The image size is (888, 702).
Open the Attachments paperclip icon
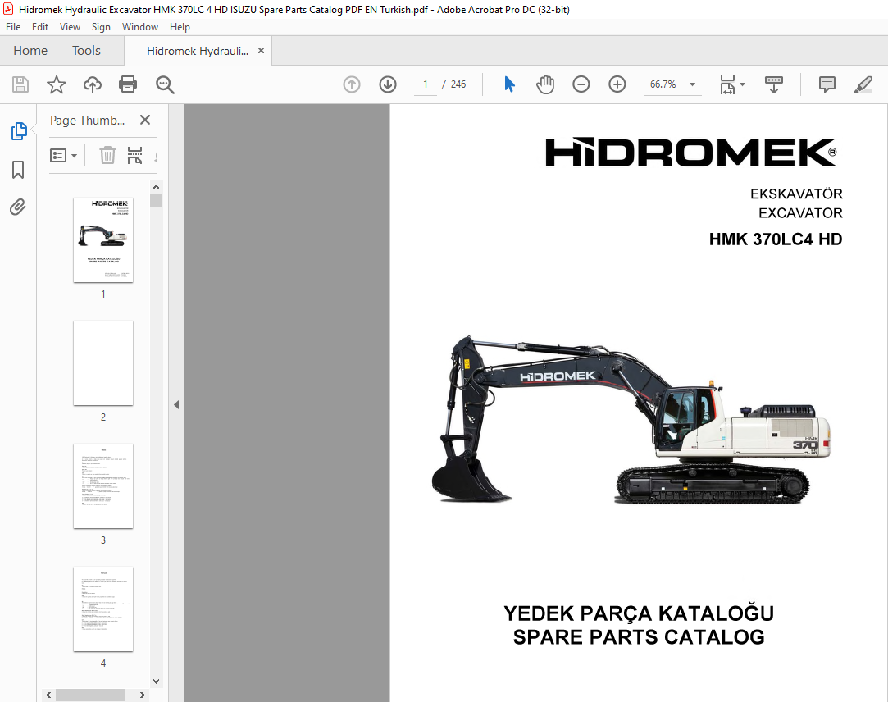click(18, 207)
